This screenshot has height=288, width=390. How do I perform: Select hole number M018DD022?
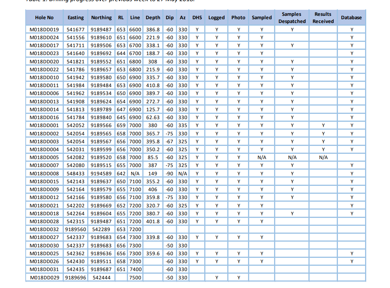(44, 69)
